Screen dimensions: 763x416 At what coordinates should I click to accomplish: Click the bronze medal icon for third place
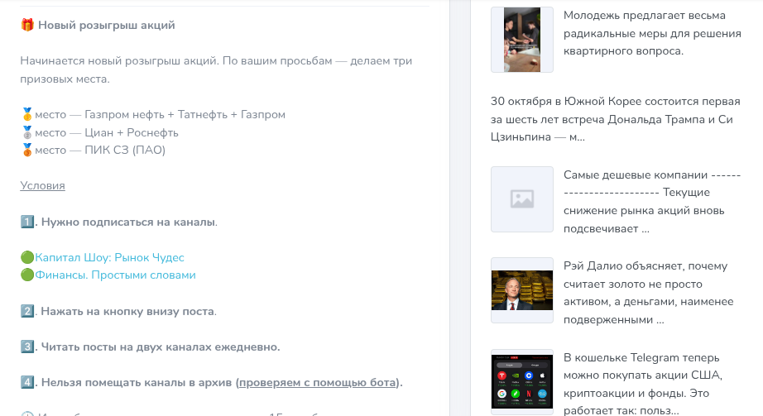pos(27,150)
